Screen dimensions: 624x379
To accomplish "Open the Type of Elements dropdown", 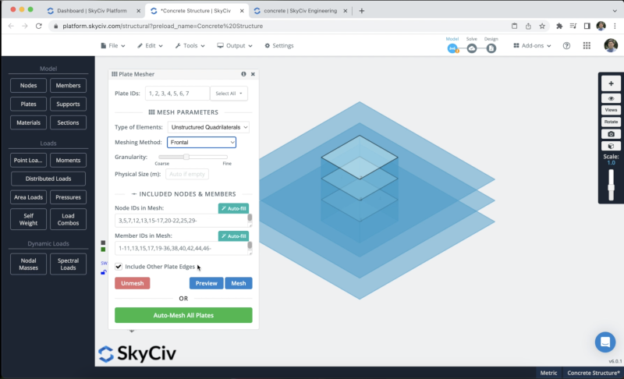I will click(208, 127).
